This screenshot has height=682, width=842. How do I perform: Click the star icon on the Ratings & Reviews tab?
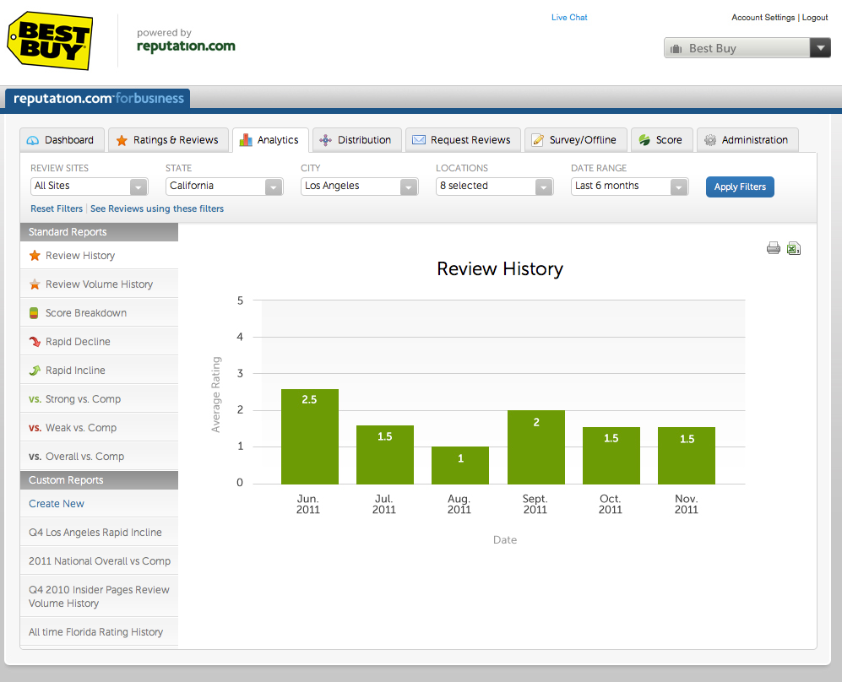(x=122, y=140)
